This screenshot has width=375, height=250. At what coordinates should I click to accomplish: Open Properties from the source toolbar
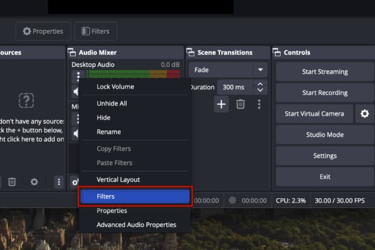coord(43,31)
